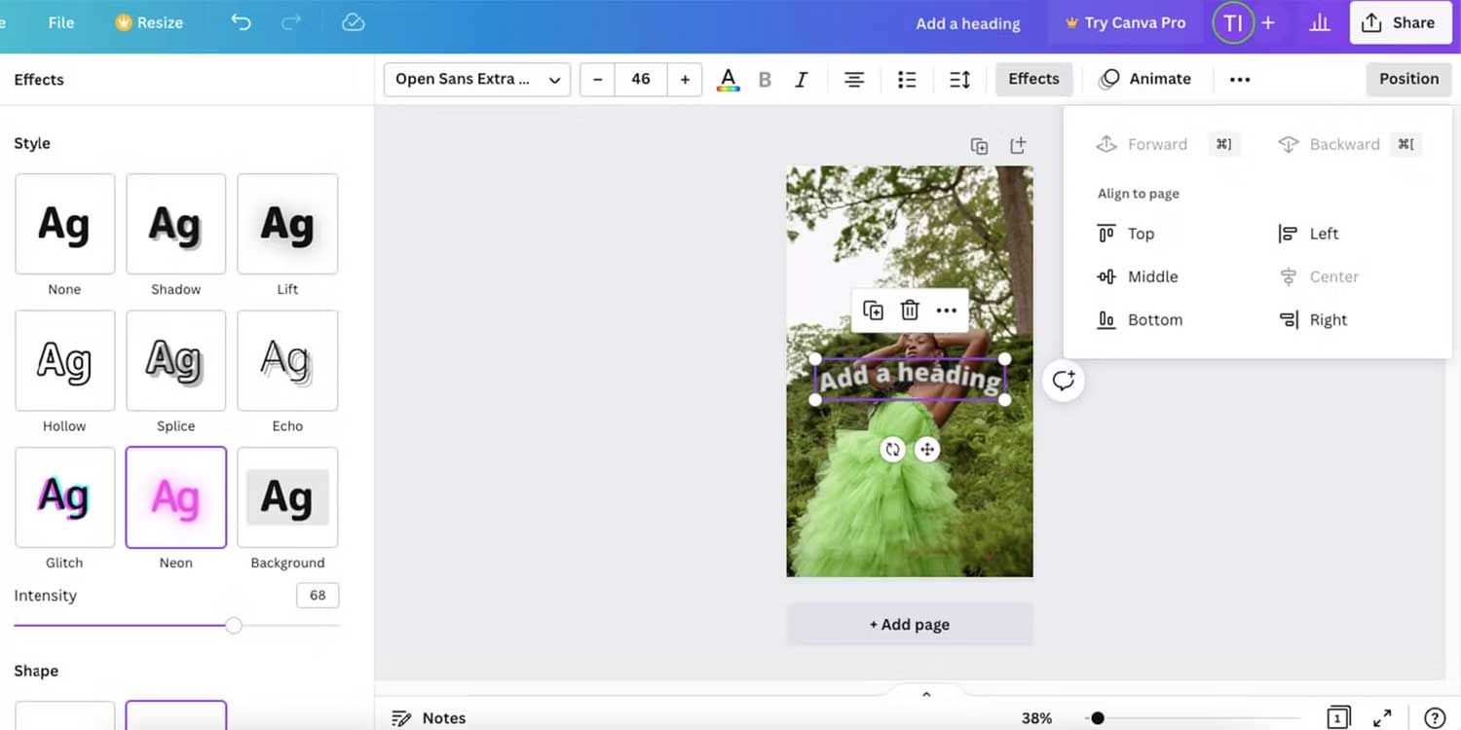Open the text color picker
The width and height of the screenshot is (1461, 730).
(x=728, y=79)
